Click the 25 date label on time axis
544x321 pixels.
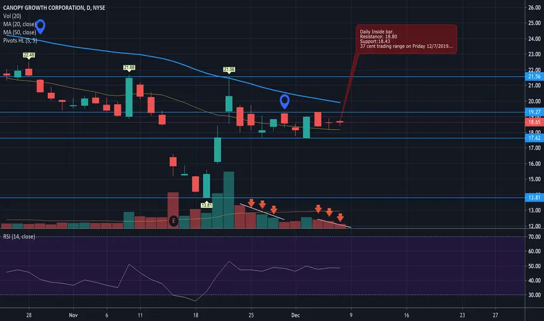pyautogui.click(x=251, y=315)
